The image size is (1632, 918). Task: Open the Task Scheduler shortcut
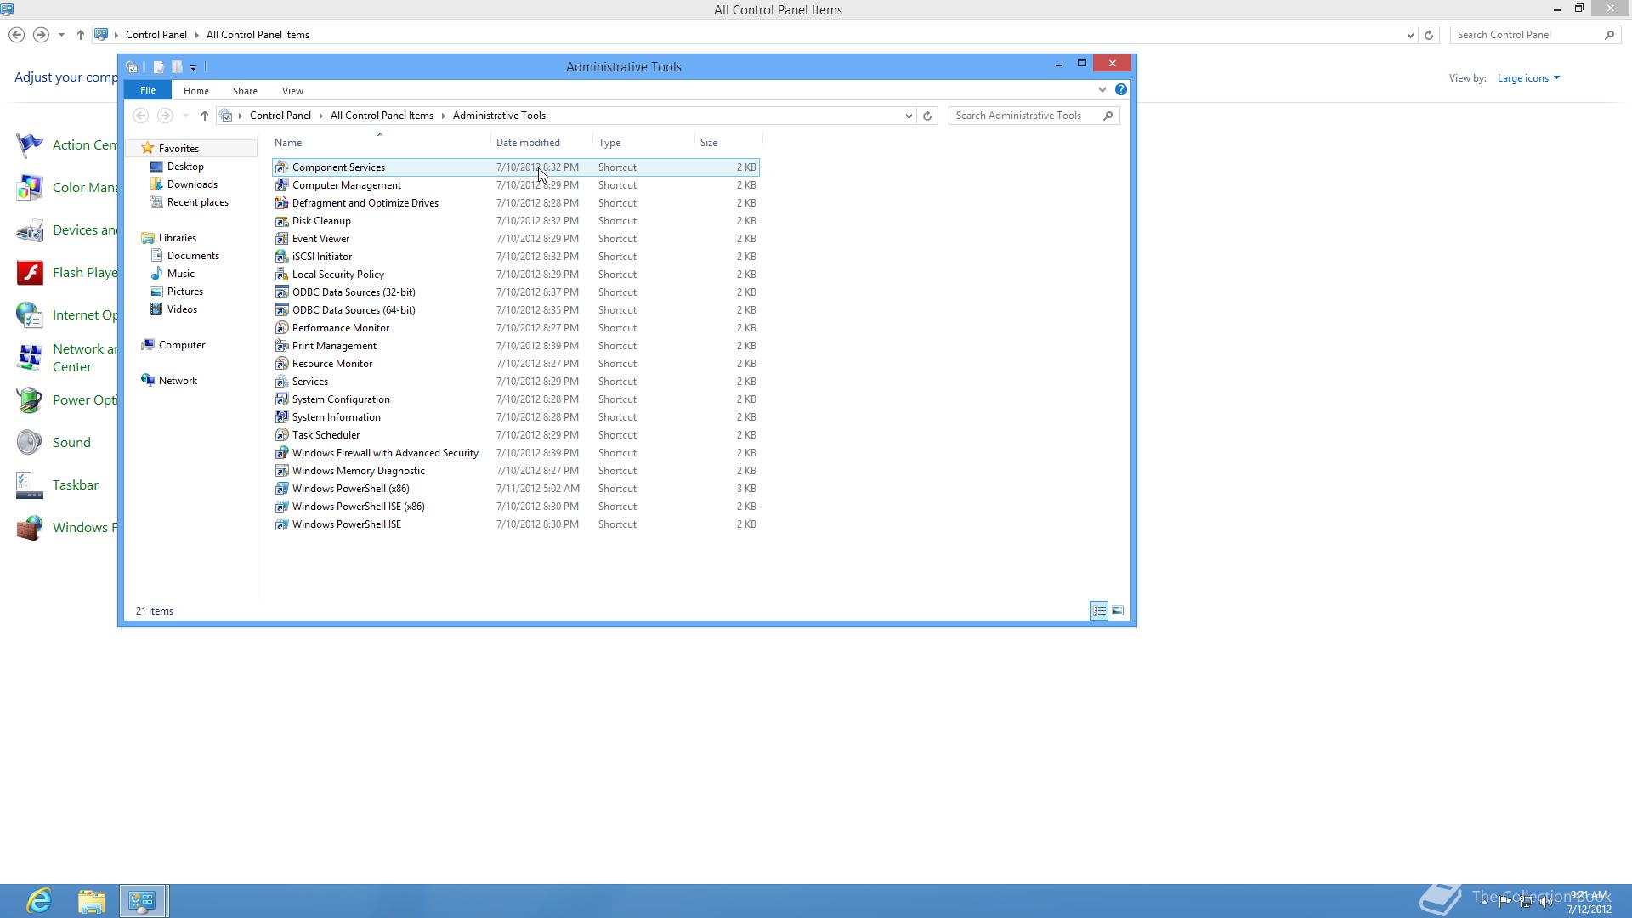pos(326,435)
